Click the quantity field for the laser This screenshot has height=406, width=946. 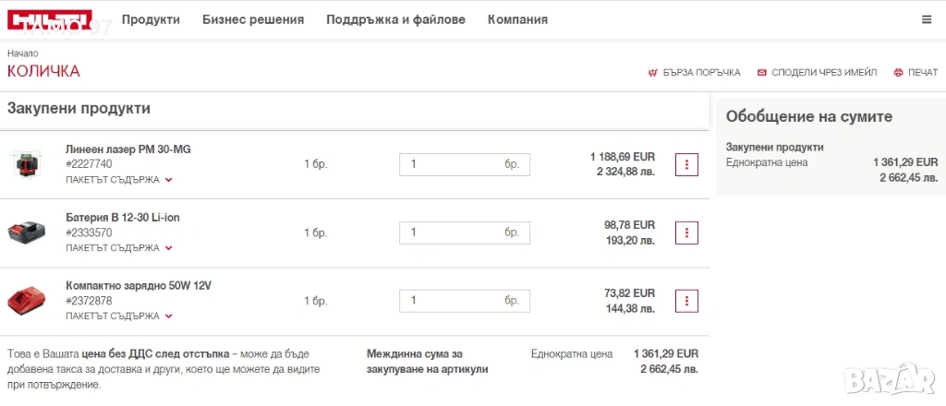(x=453, y=164)
